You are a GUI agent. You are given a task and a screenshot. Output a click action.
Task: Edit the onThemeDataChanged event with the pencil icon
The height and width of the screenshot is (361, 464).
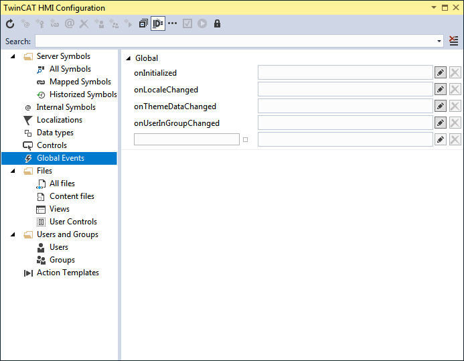pyautogui.click(x=441, y=106)
